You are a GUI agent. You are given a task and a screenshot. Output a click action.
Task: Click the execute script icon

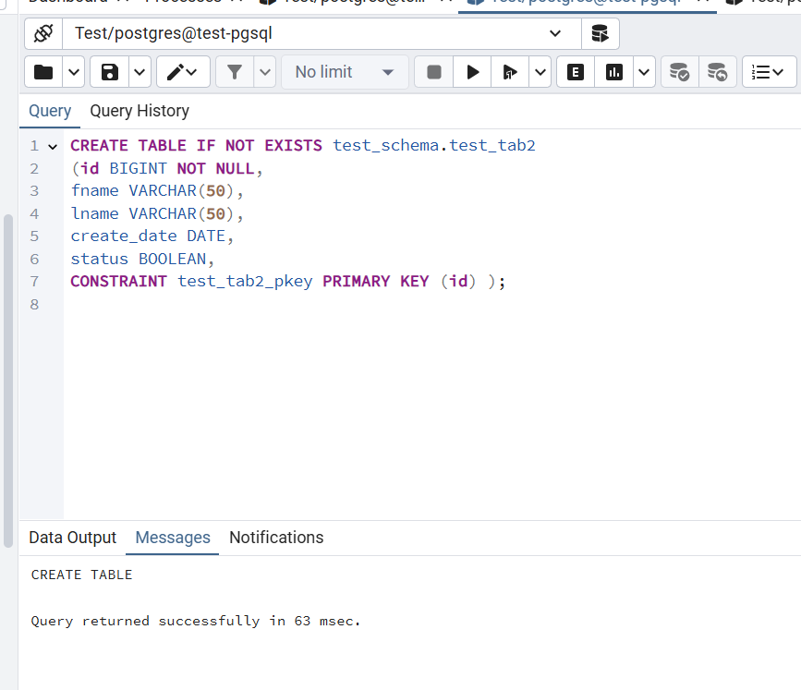click(x=510, y=72)
